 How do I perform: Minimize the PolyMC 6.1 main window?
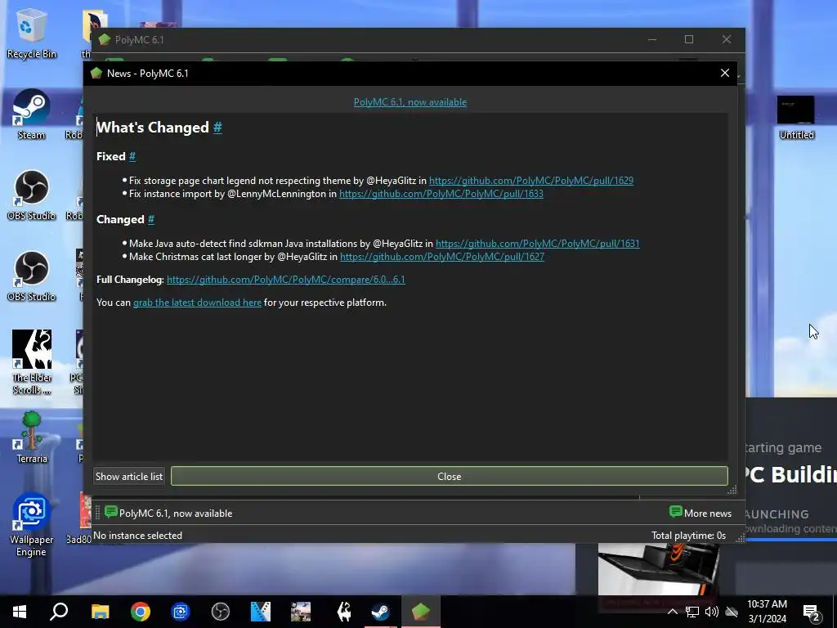[652, 39]
